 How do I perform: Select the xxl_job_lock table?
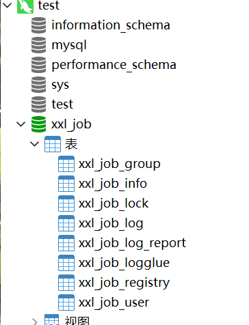tap(114, 203)
